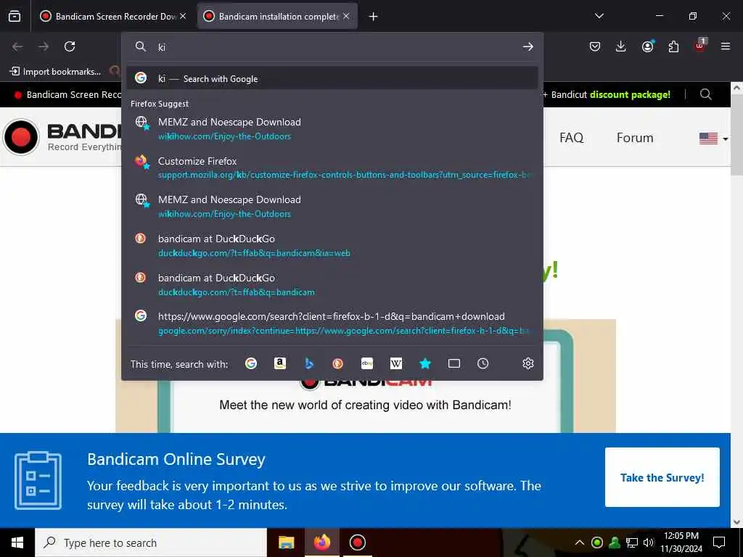This screenshot has width=743, height=557.
Task: Click the scrollbar up arrow
Action: tap(736, 88)
